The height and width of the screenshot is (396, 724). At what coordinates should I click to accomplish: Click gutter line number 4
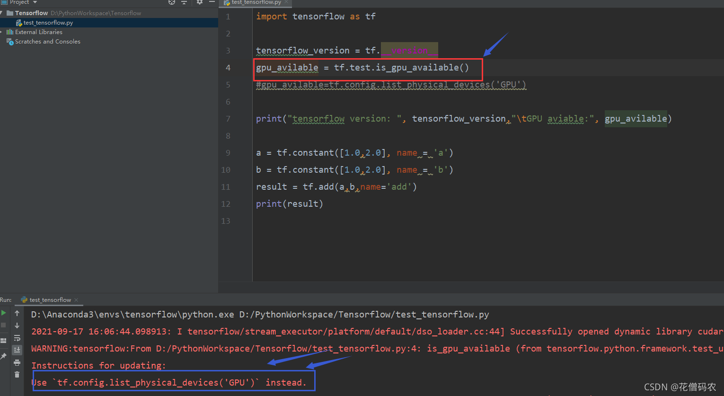click(228, 68)
